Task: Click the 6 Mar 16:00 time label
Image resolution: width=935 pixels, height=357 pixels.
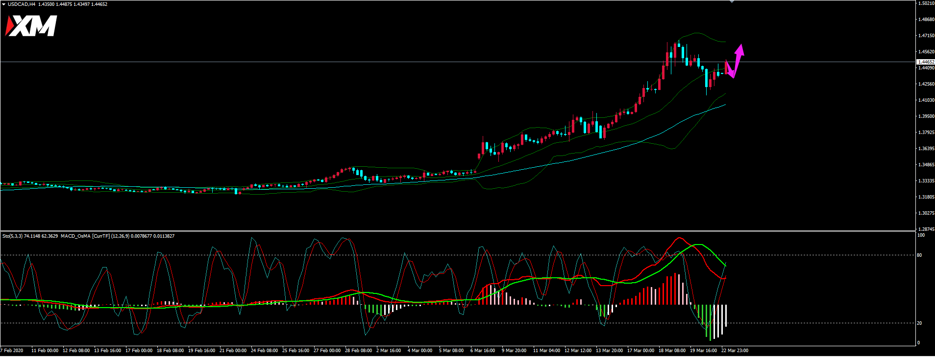Action: 483,351
